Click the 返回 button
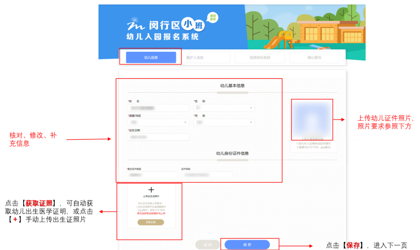Screen dimensions: 420x250 tap(208, 245)
